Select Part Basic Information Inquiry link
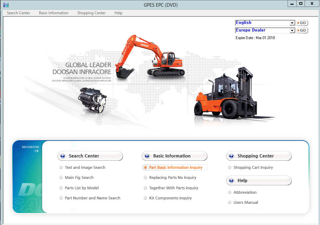The image size is (320, 225). [176, 168]
